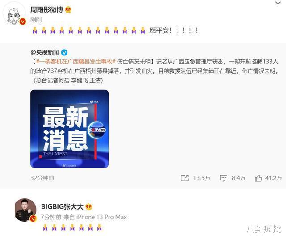This screenshot has width=286, height=239.
Task: Open the hashtag 一架客机在广西藤县发生事故
Action: [x=76, y=62]
